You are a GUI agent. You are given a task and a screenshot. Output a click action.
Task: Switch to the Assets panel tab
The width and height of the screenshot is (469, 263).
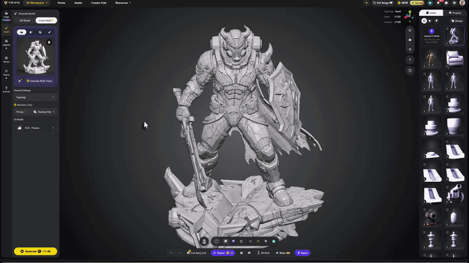click(x=431, y=13)
